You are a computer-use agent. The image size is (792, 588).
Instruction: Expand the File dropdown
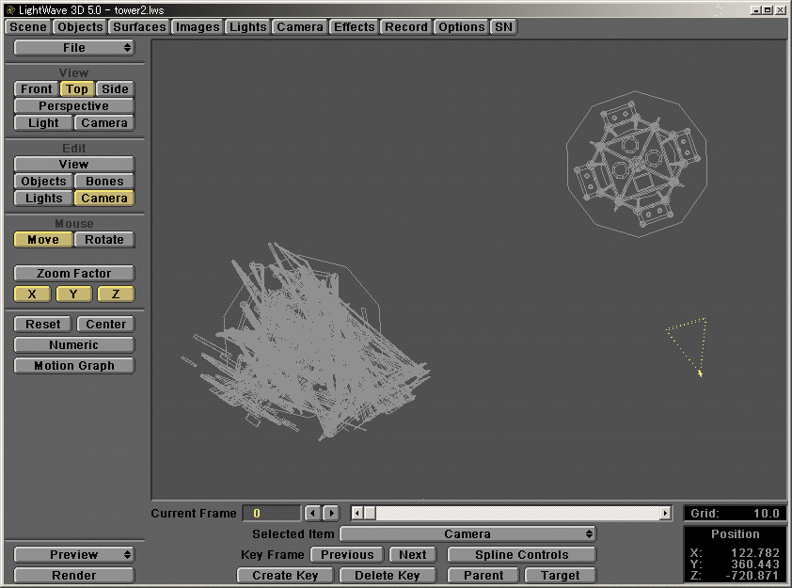coord(73,47)
